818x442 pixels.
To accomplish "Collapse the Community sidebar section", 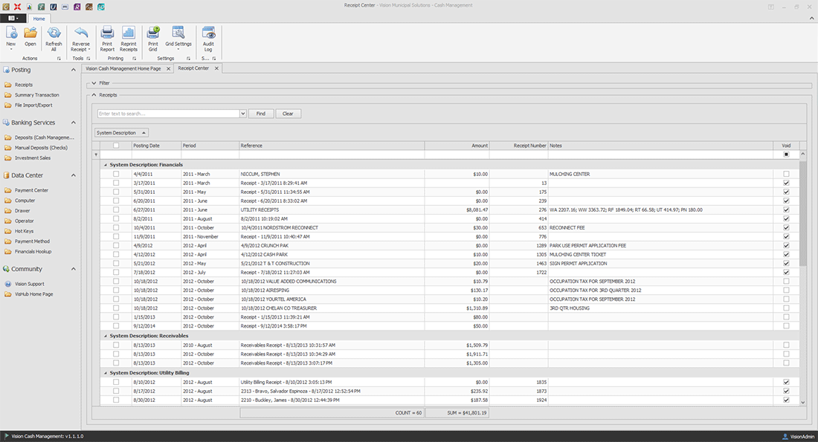I will pos(74,269).
